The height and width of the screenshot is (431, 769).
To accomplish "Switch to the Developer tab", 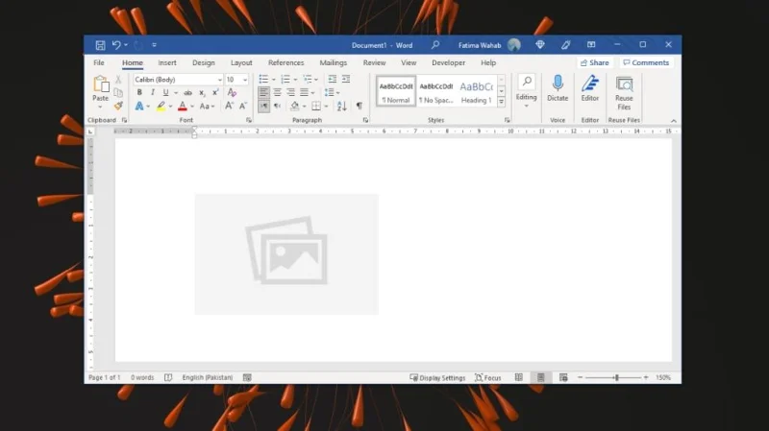I will click(448, 62).
